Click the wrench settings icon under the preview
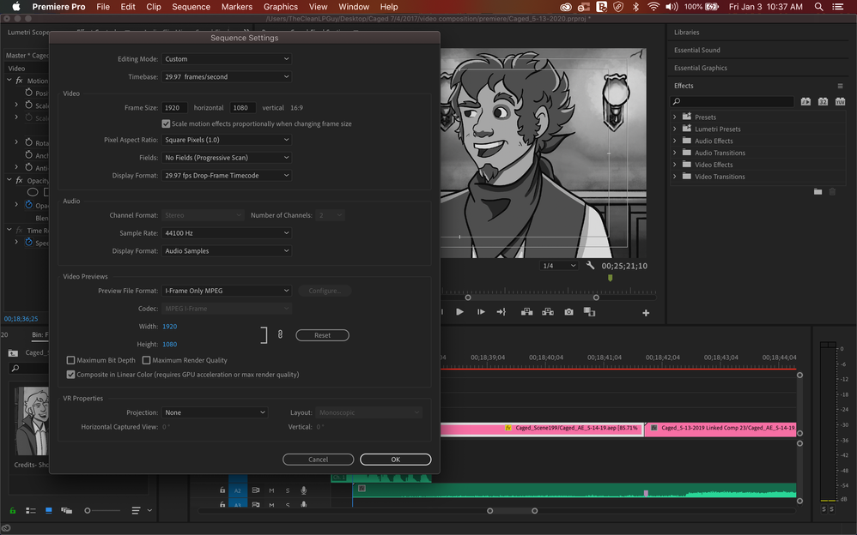The image size is (857, 535). [590, 266]
